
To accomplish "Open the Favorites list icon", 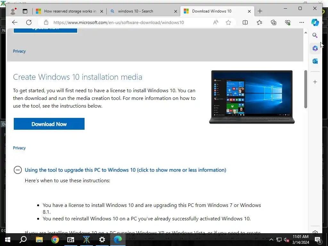I will 259,22.
